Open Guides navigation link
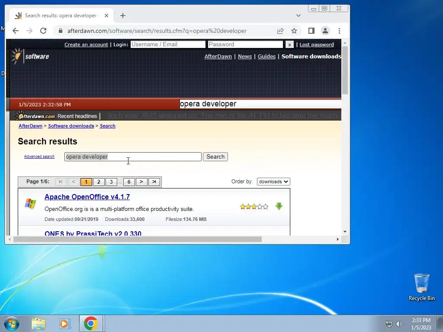Viewport: 443px width, 332px height. click(x=266, y=57)
